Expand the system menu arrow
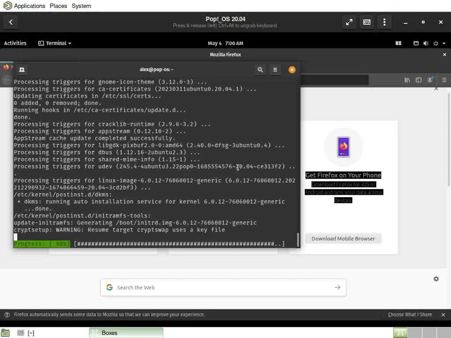Image resolution: width=451 pixels, height=338 pixels. click(x=444, y=44)
